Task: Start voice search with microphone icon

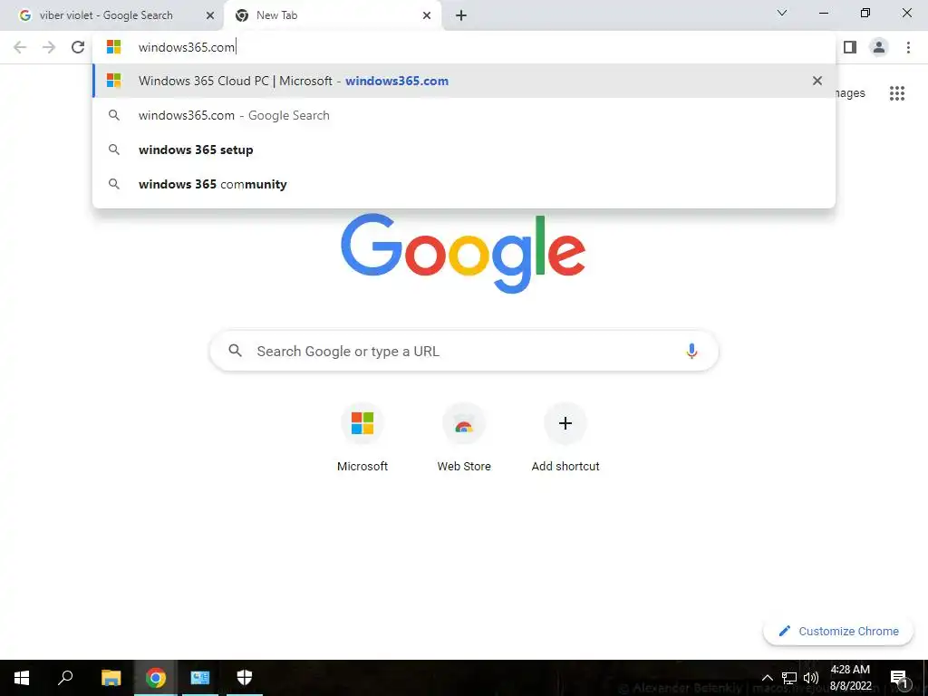Action: coord(691,351)
